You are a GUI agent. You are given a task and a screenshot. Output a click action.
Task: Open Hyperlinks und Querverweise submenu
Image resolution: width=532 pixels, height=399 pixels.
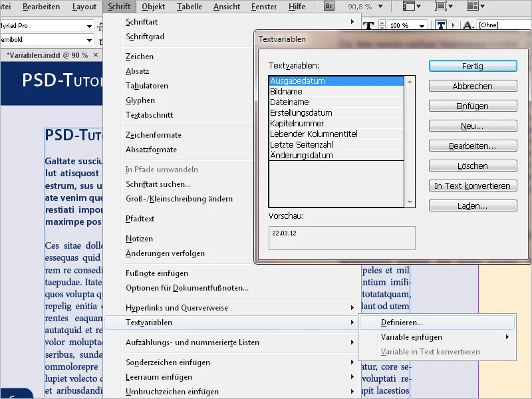(232, 308)
